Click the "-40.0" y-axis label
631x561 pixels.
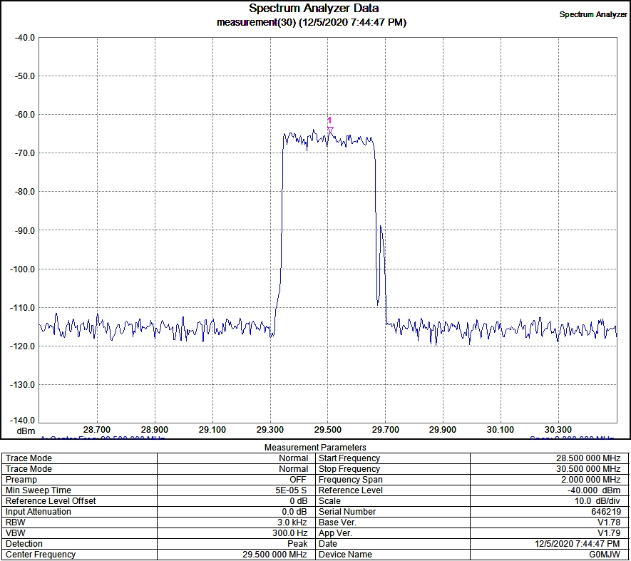point(25,38)
